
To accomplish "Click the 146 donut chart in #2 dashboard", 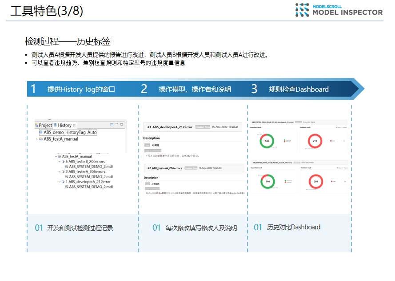I will 267,181.
